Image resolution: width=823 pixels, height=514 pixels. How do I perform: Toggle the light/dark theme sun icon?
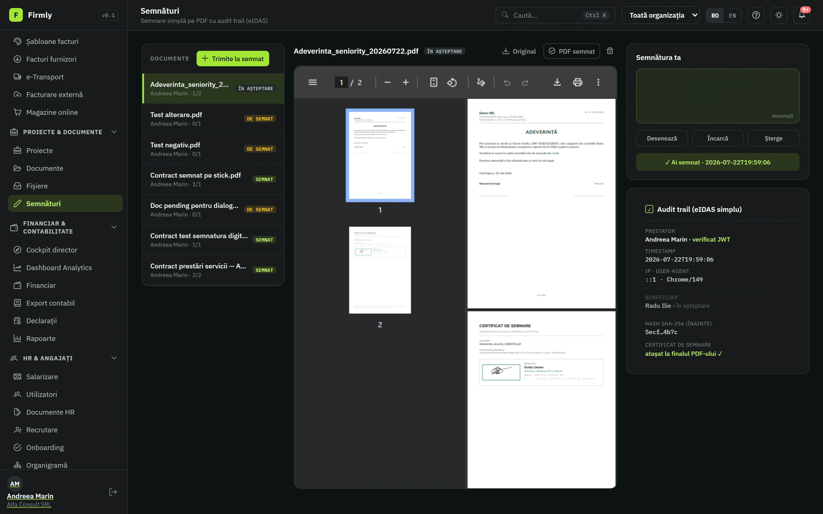(x=779, y=15)
